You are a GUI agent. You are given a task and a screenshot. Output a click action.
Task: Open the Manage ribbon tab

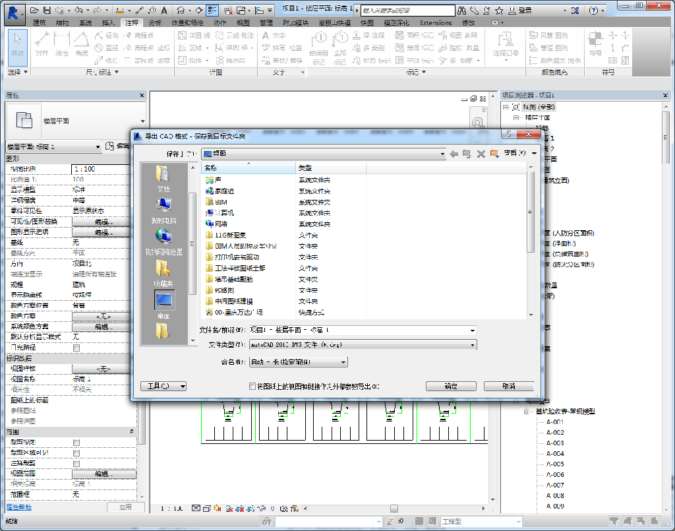[x=266, y=23]
